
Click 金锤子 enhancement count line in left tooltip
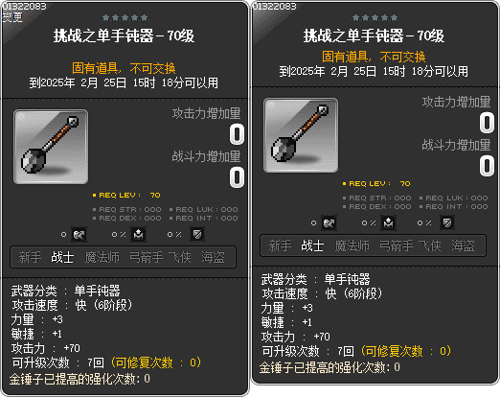click(80, 379)
